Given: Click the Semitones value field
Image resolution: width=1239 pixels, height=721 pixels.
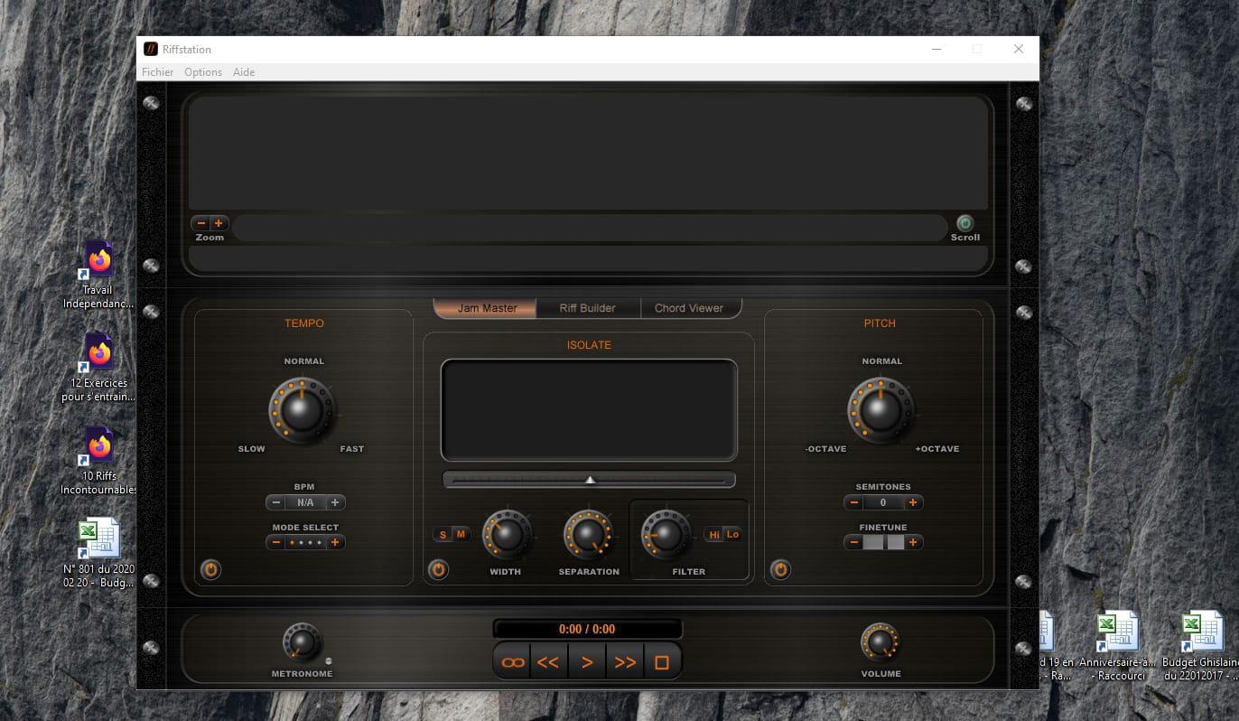Looking at the screenshot, I should pos(883,502).
